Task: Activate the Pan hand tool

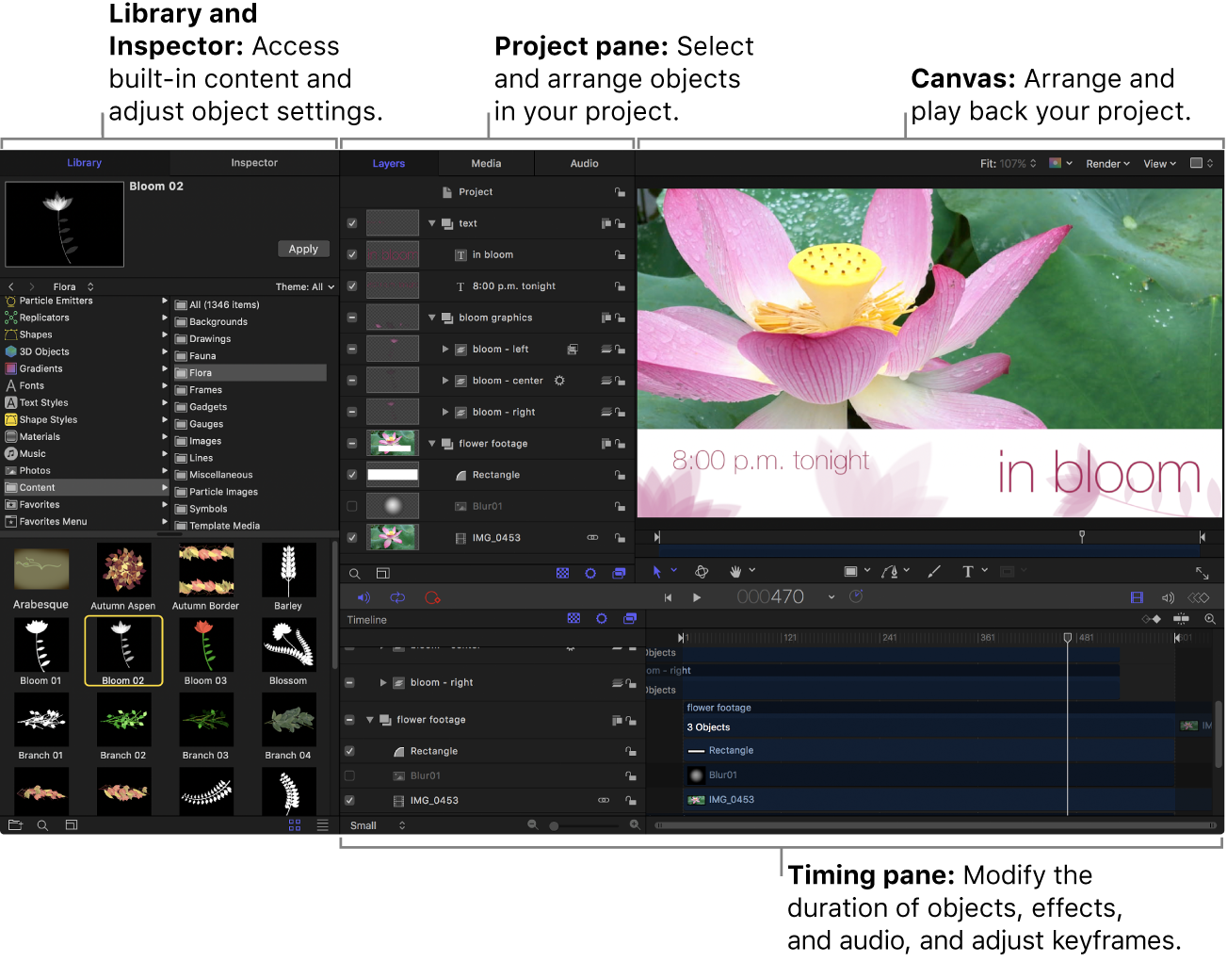Action: click(x=735, y=571)
